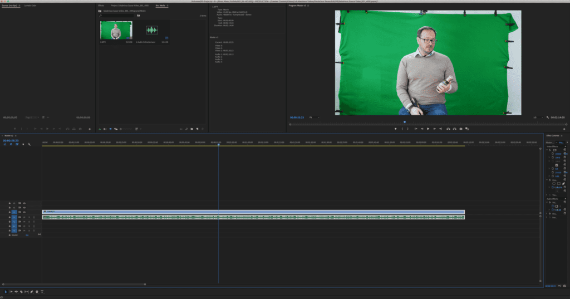This screenshot has height=299, width=570.
Task: Select the Pen tool in Tools panel
Action: (x=32, y=292)
